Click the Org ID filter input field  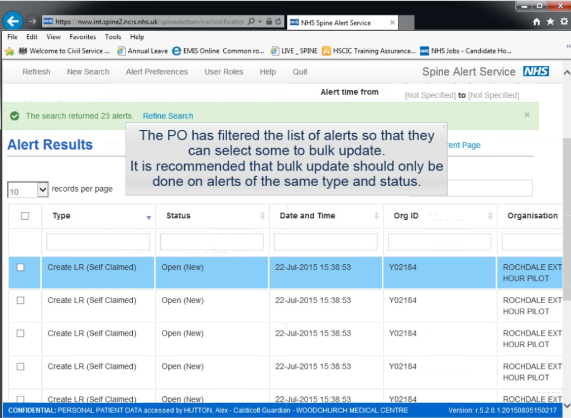pos(439,242)
